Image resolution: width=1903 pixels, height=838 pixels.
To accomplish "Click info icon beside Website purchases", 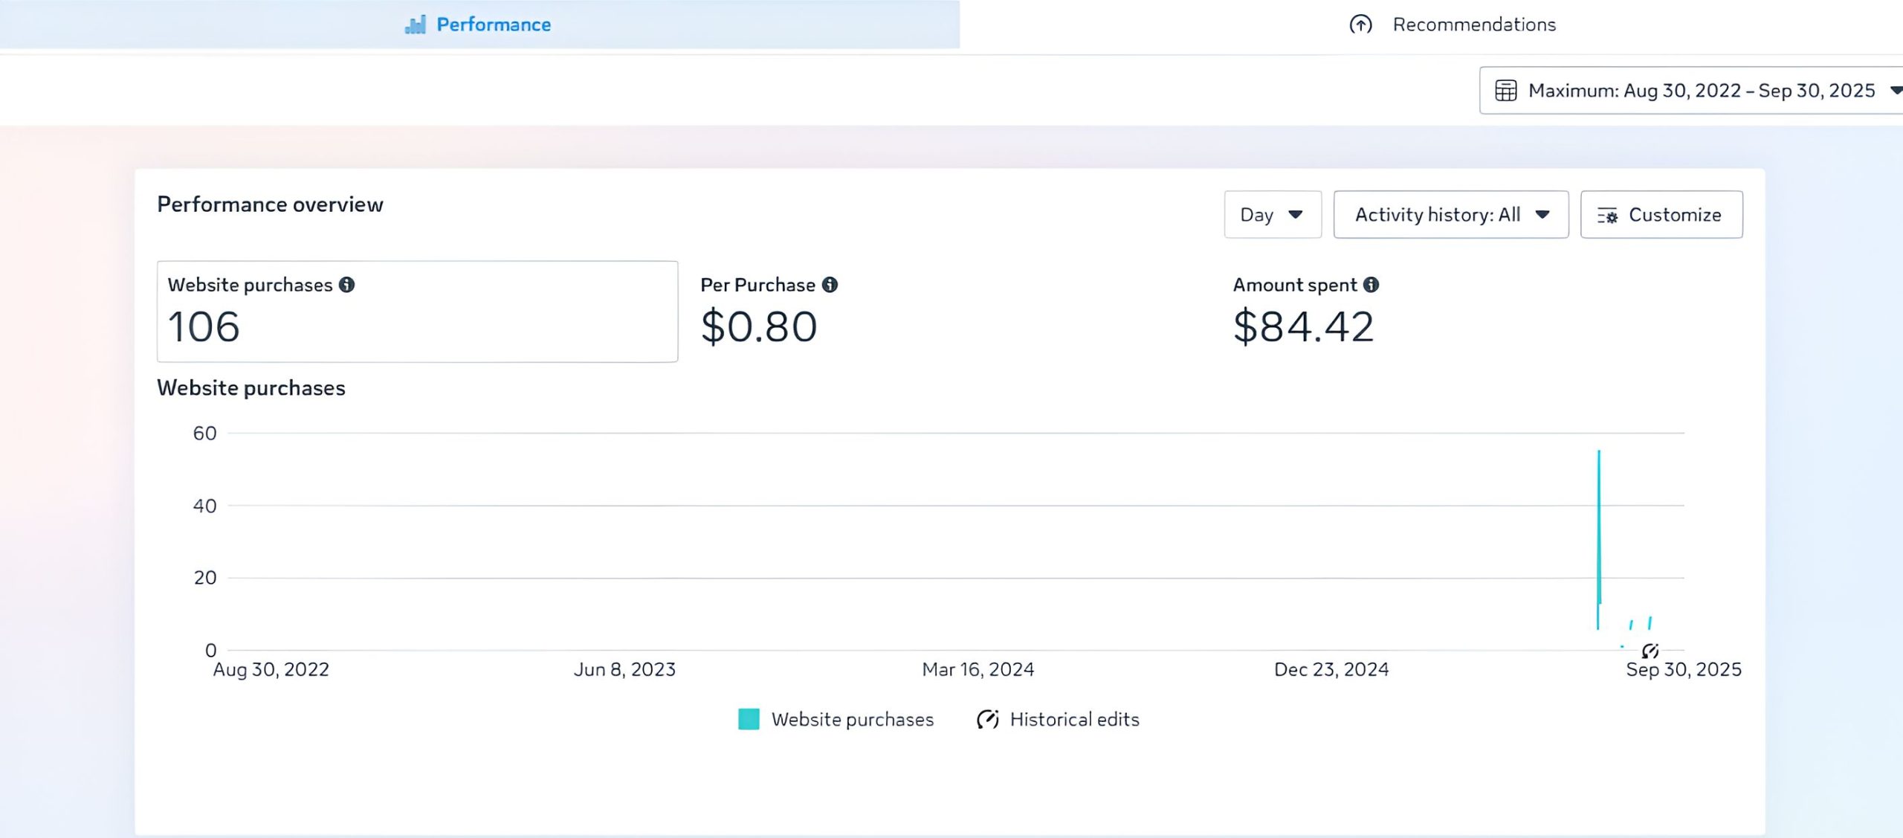I will coord(347,285).
